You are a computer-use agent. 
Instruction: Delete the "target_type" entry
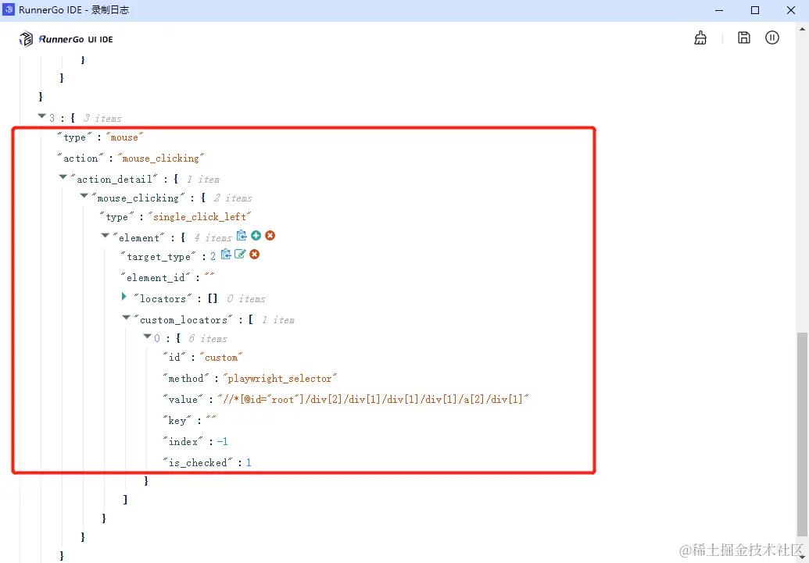pyautogui.click(x=254, y=255)
